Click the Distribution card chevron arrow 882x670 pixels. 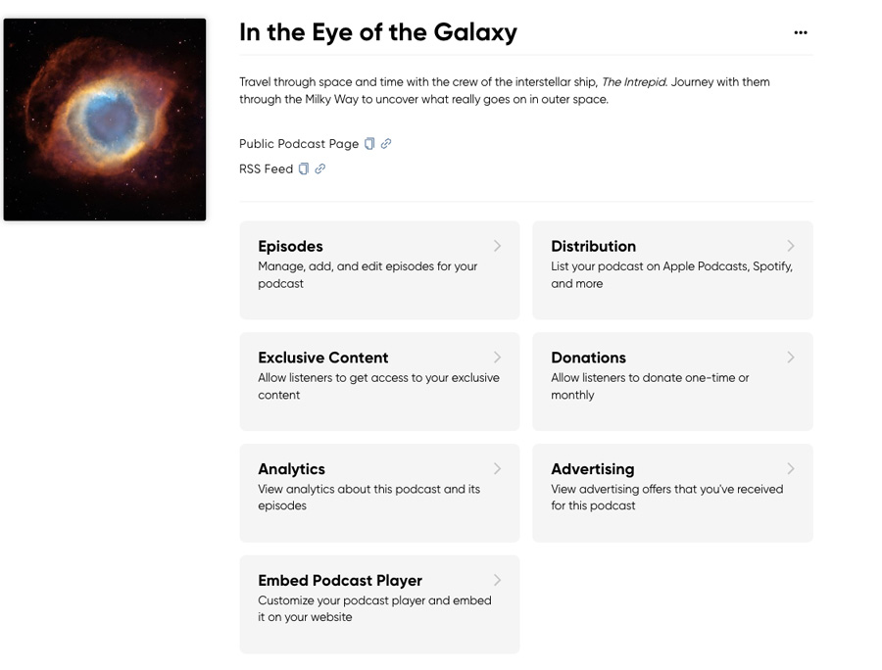pos(790,246)
